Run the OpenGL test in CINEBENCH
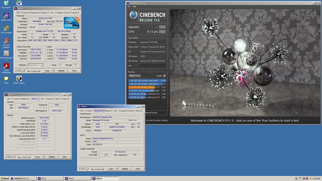The image size is (322, 181). [x=162, y=27]
